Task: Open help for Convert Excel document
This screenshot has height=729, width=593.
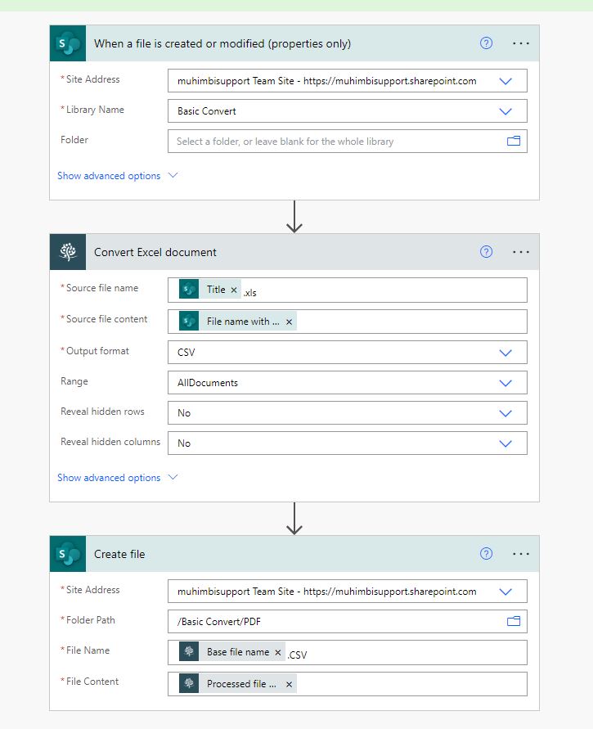Action: (486, 251)
